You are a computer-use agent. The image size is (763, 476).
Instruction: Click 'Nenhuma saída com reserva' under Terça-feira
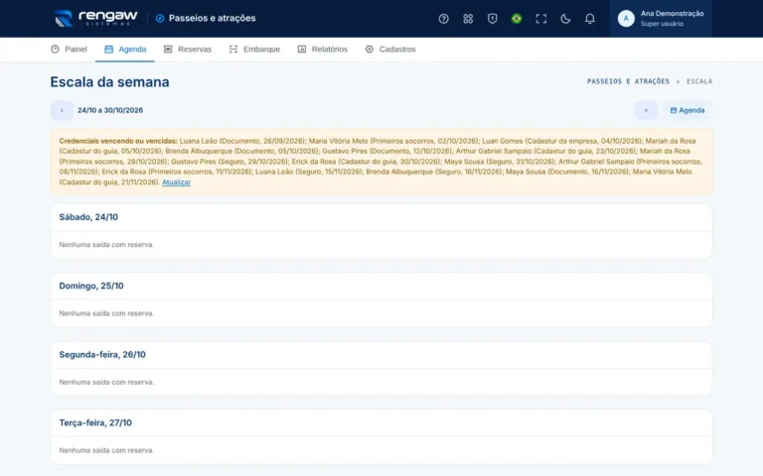pos(106,450)
